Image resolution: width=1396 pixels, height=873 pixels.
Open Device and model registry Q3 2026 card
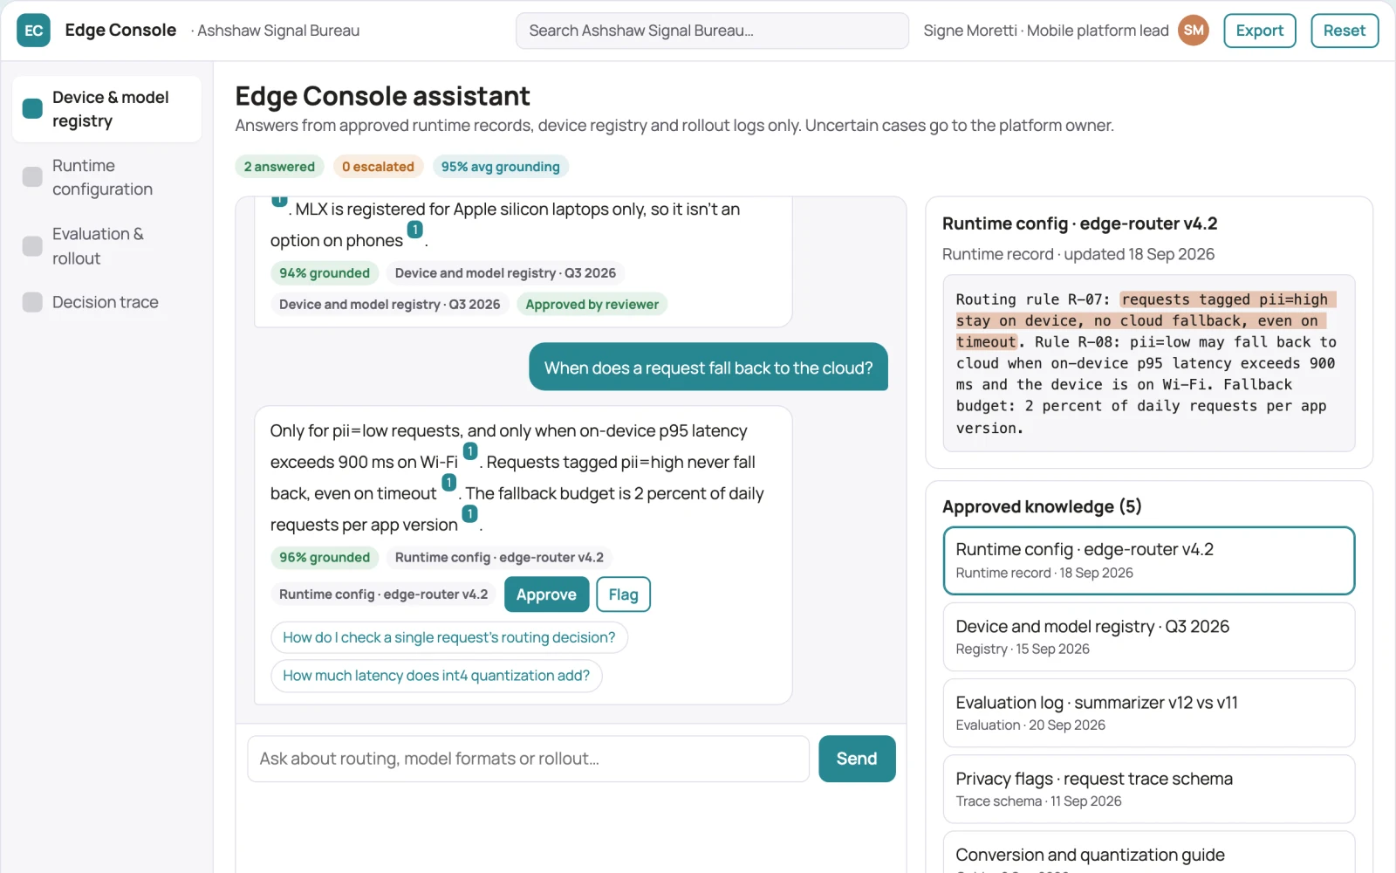1148,636
